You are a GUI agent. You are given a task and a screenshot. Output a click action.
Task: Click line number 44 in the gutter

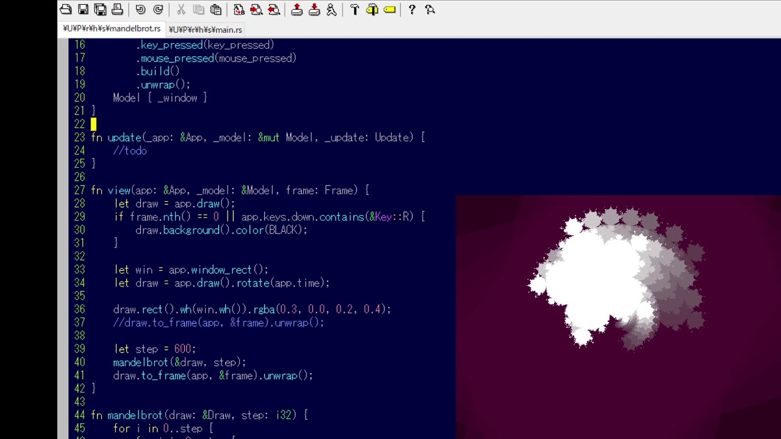point(79,415)
